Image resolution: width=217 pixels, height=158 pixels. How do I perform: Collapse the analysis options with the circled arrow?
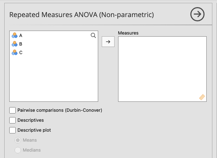click(x=197, y=14)
